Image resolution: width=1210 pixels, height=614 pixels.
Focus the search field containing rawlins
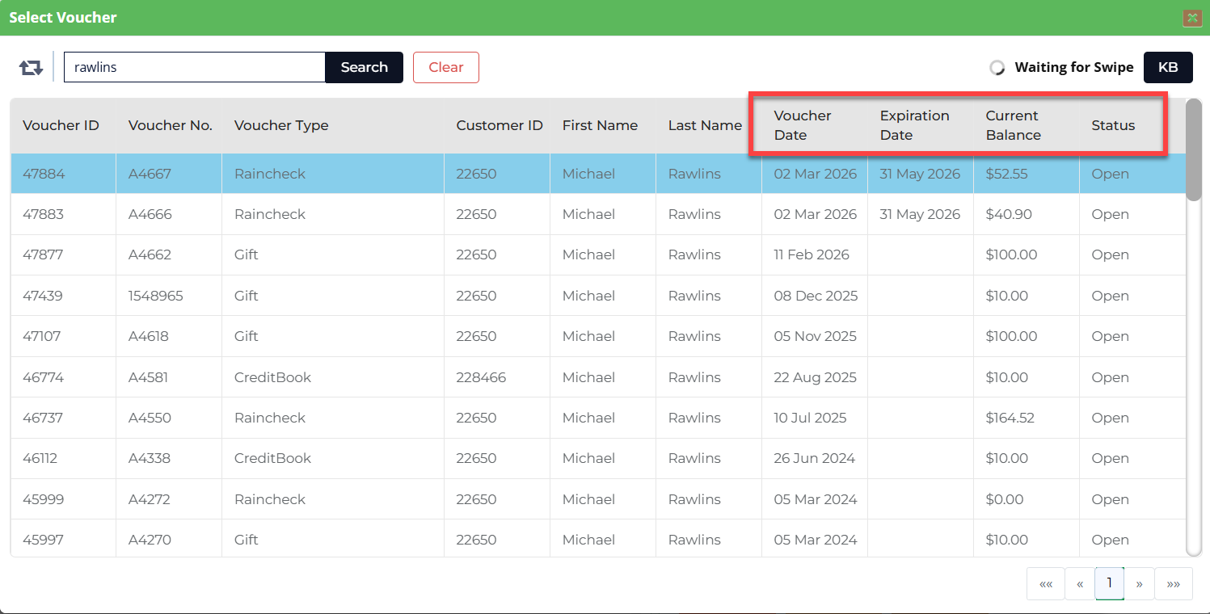(194, 67)
